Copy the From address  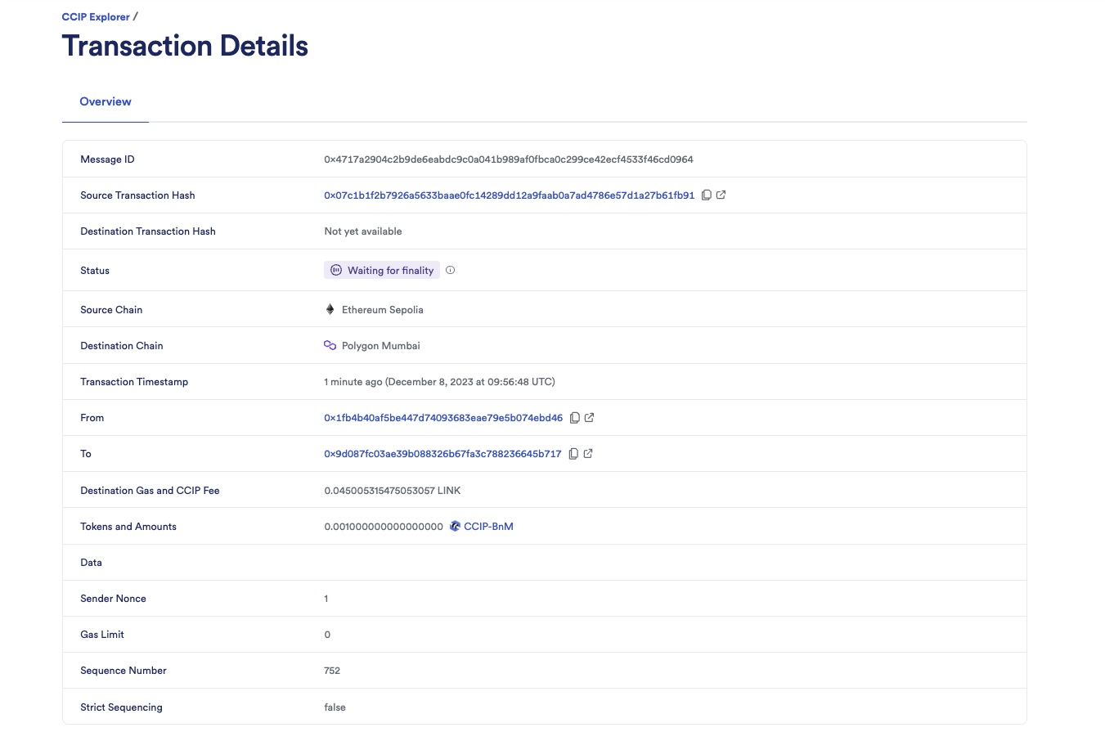575,418
